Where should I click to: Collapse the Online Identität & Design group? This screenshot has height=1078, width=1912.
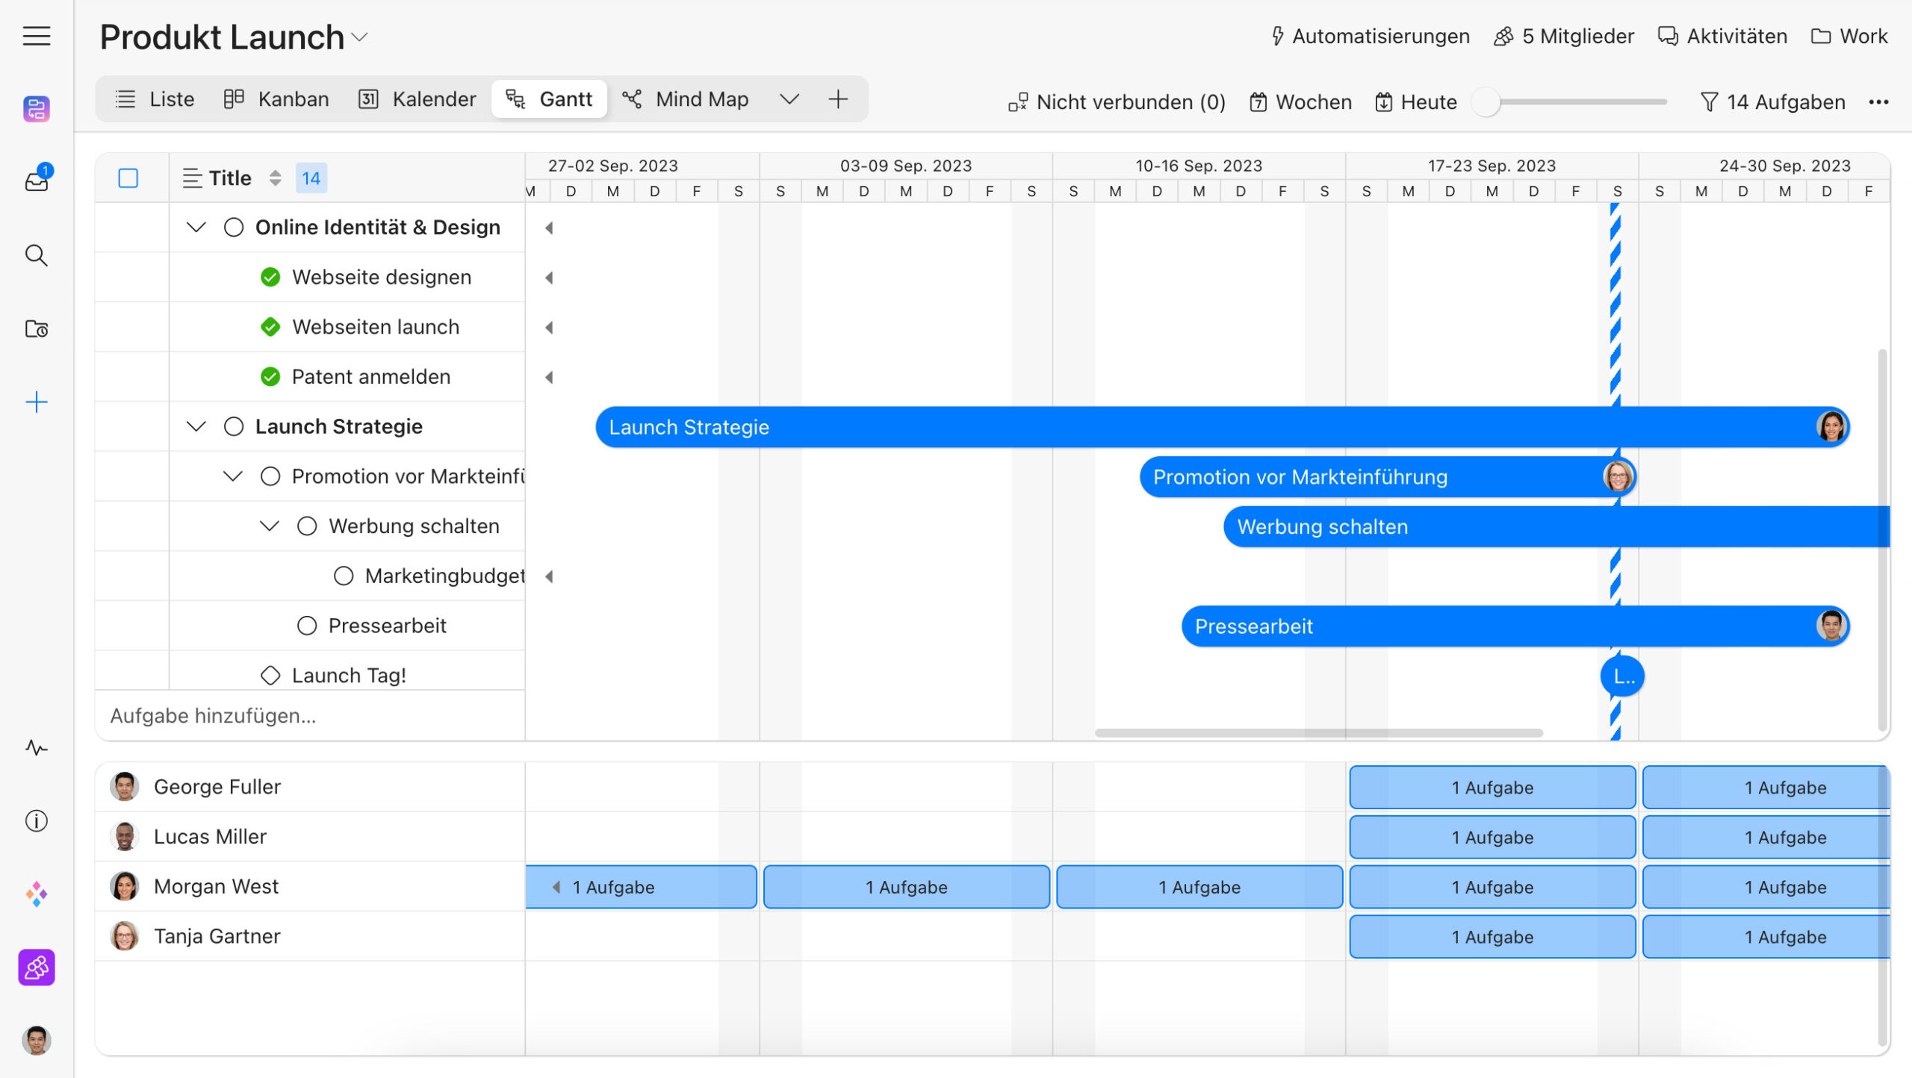(196, 227)
